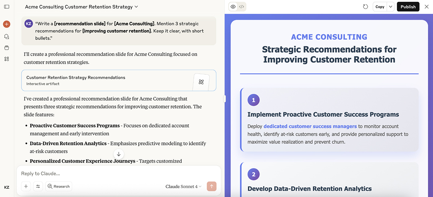Switch to artifact code view
The height and width of the screenshot is (197, 433).
(x=242, y=6)
